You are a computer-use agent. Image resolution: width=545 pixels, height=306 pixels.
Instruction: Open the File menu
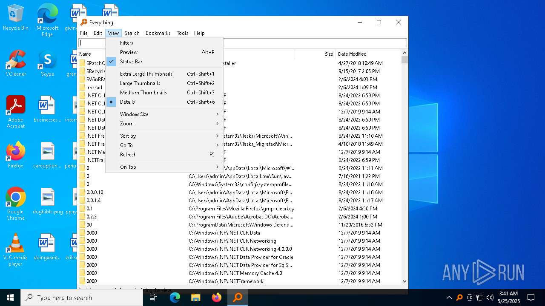coord(84,33)
